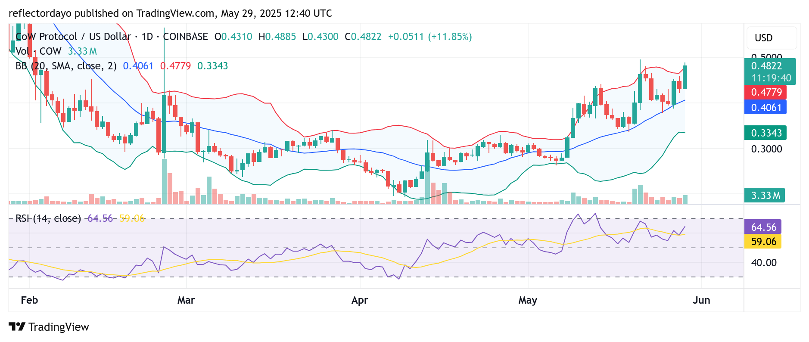Click the 0.3000 price axis label
The image size is (809, 342).
(x=766, y=149)
